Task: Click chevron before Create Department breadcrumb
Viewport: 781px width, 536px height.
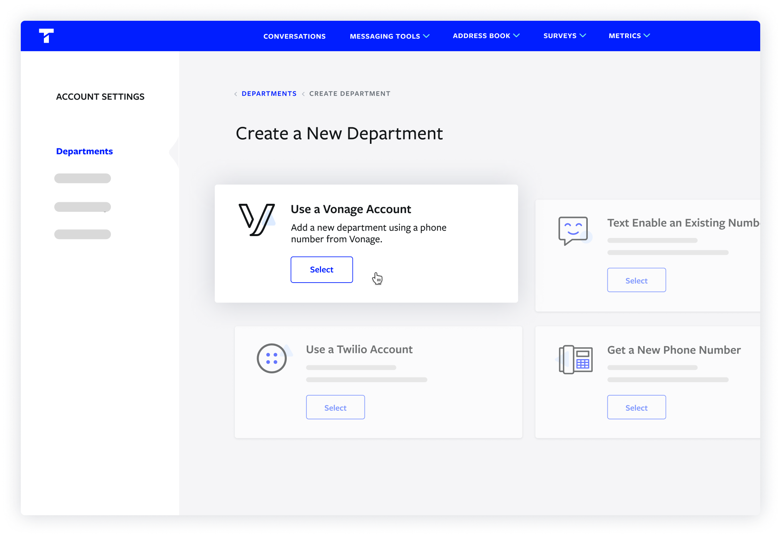Action: [x=303, y=94]
